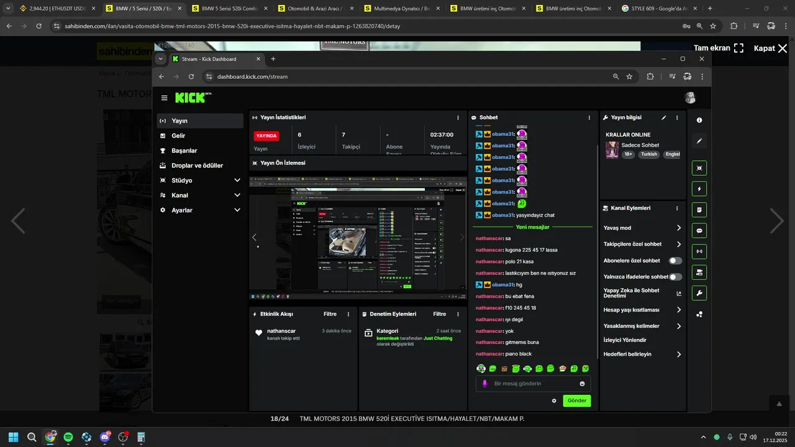Open Etkinlik Akışı three-dot menu
Screen dimensions: 795x447
coord(348,314)
